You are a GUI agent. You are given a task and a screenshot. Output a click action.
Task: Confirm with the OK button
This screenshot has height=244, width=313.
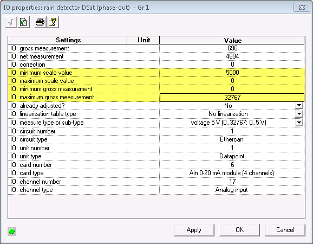tap(239, 230)
